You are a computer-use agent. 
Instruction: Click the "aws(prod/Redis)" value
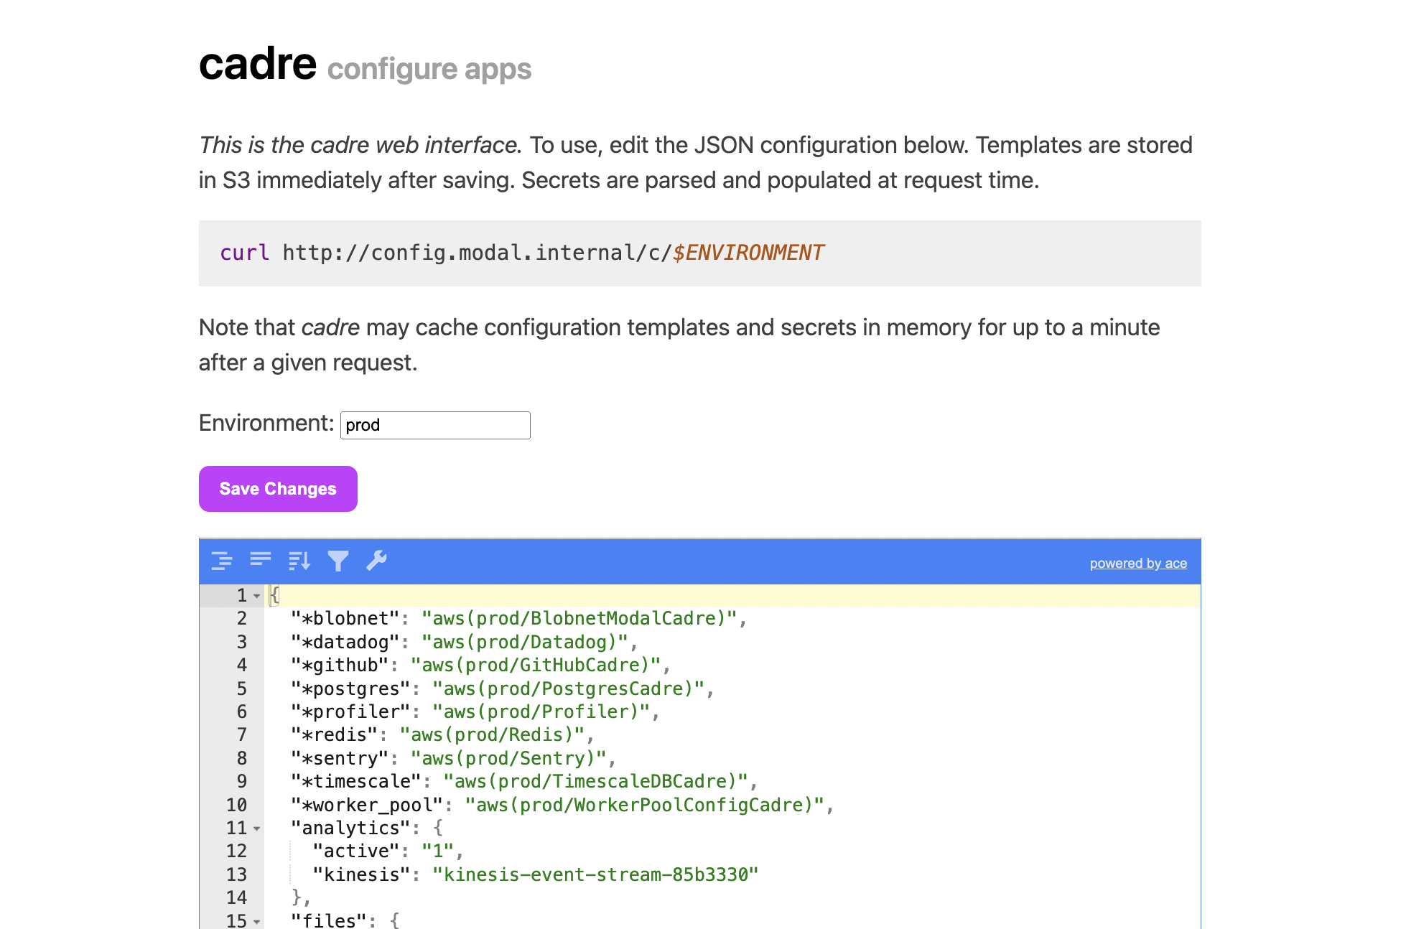(x=493, y=735)
